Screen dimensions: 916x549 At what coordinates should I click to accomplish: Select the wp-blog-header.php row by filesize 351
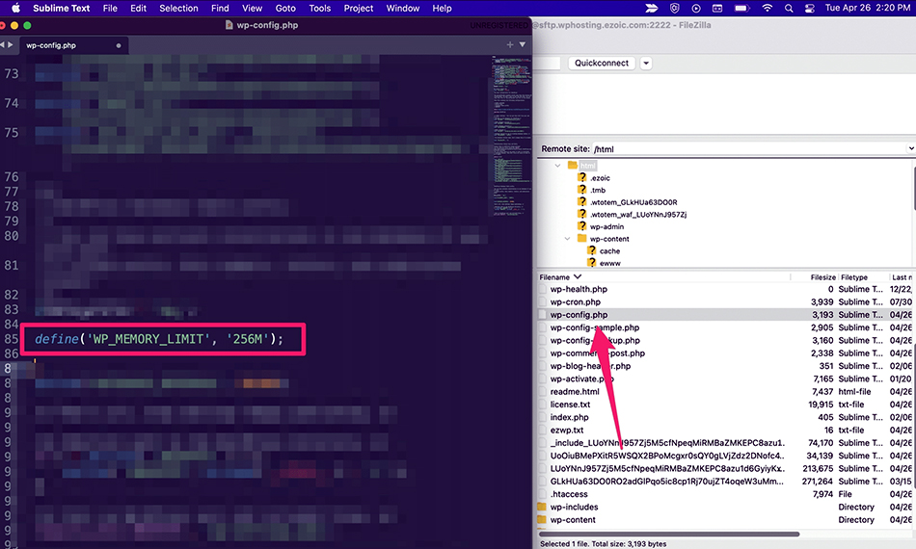tap(724, 366)
